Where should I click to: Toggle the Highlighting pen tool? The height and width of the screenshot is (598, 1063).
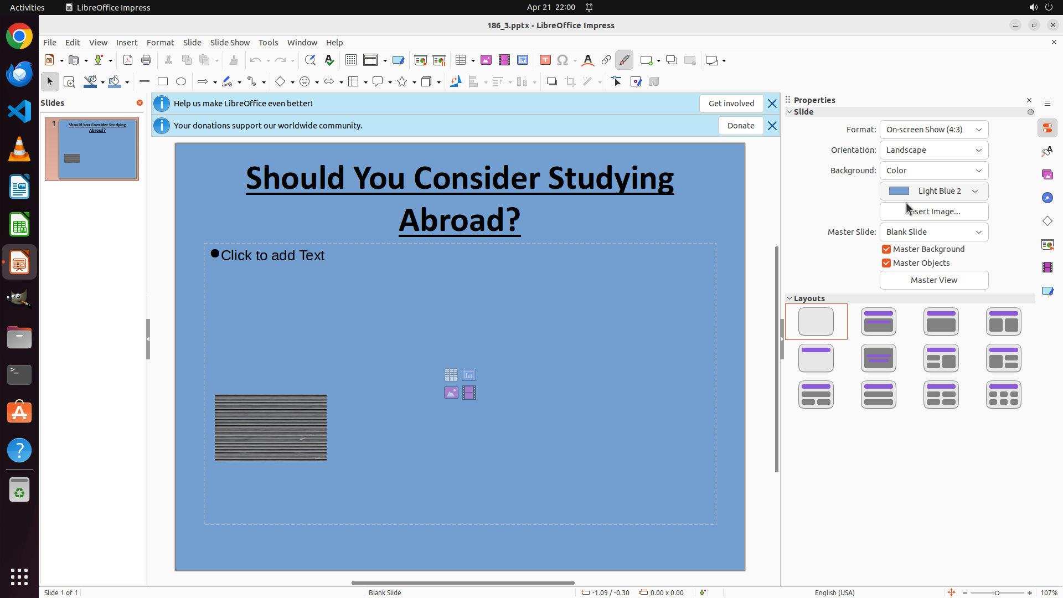[x=624, y=60]
